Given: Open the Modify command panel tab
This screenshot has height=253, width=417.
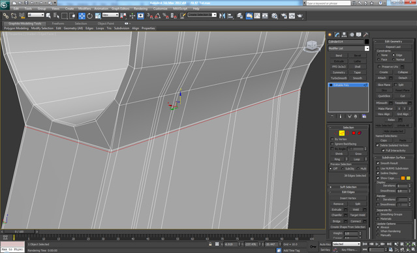Looking at the screenshot, I should 337,35.
